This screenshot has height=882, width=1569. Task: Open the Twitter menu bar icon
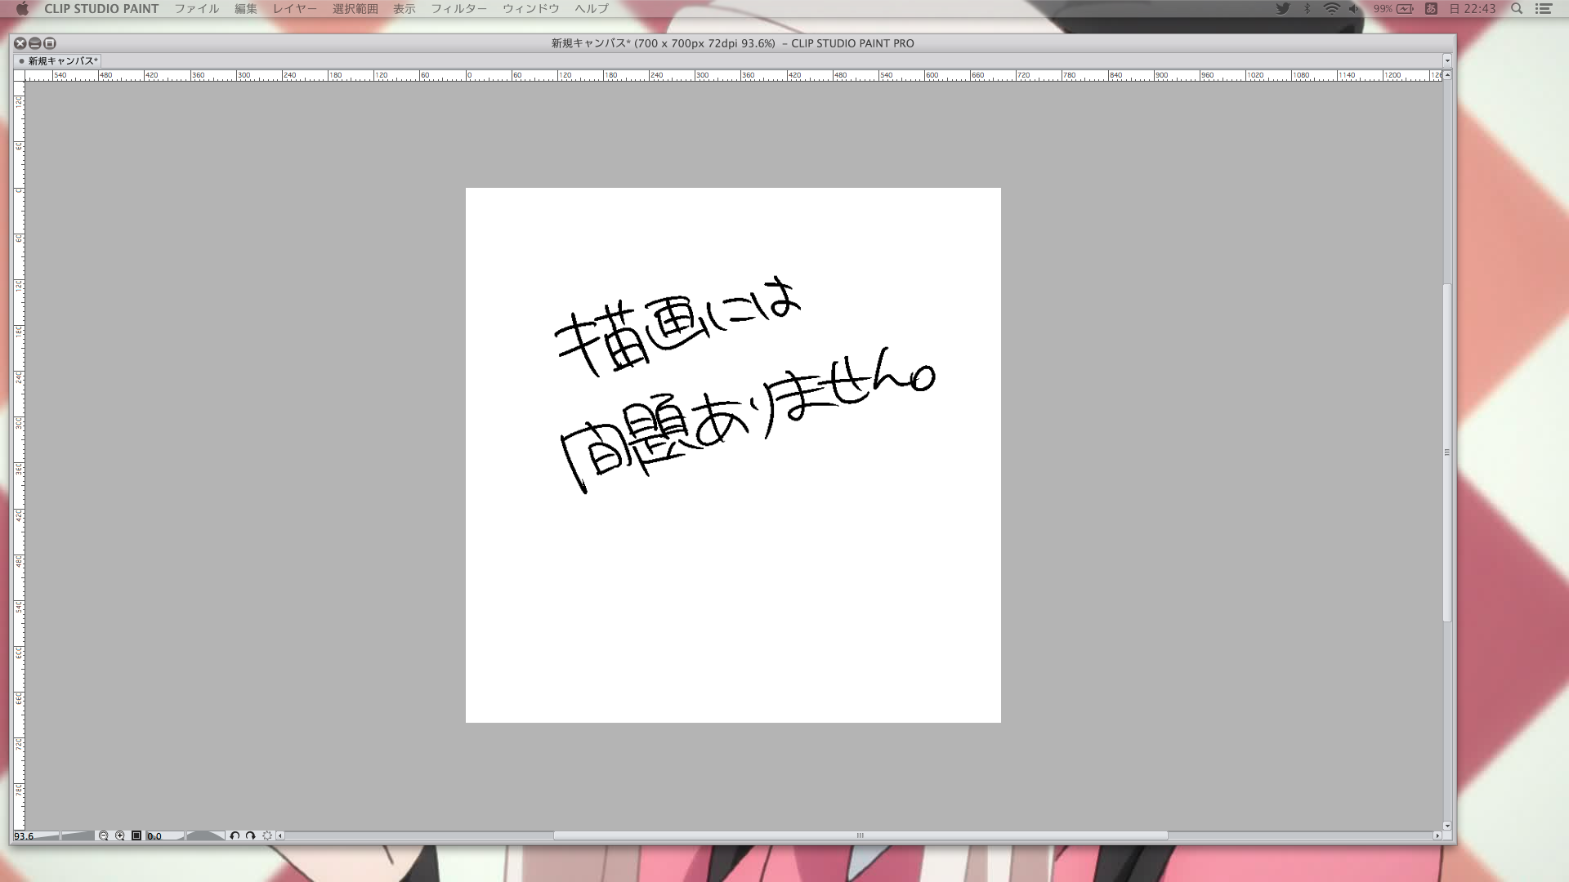[x=1283, y=9]
